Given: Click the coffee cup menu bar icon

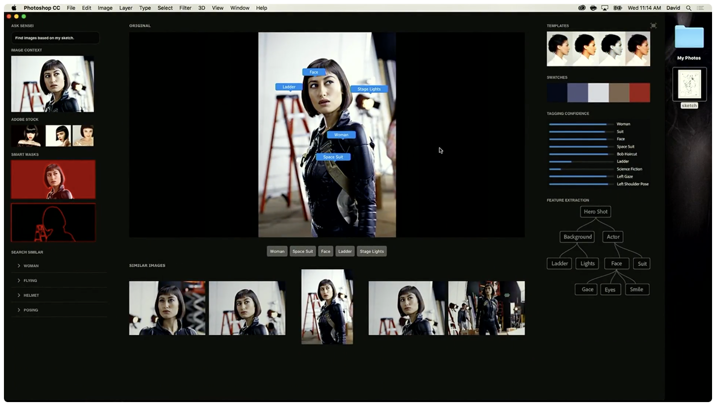Looking at the screenshot, I should coord(593,8).
